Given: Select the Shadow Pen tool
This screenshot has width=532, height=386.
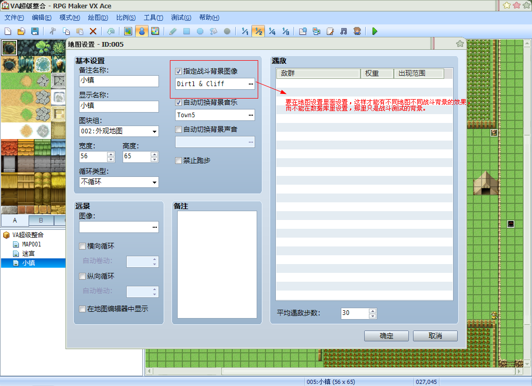Looking at the screenshot, I should [227, 31].
